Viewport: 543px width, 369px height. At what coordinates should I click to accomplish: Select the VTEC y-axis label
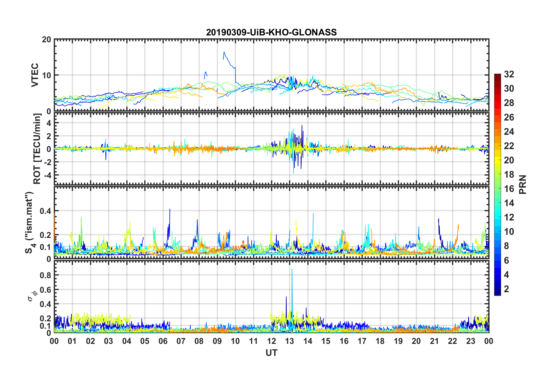point(35,75)
